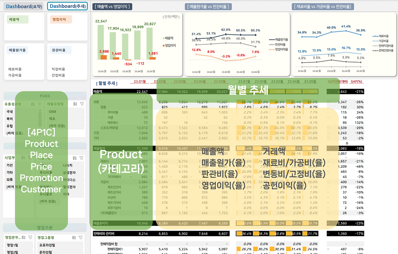
Task: Switch to the Dashboard(요약) tab
Action: coord(24,6)
